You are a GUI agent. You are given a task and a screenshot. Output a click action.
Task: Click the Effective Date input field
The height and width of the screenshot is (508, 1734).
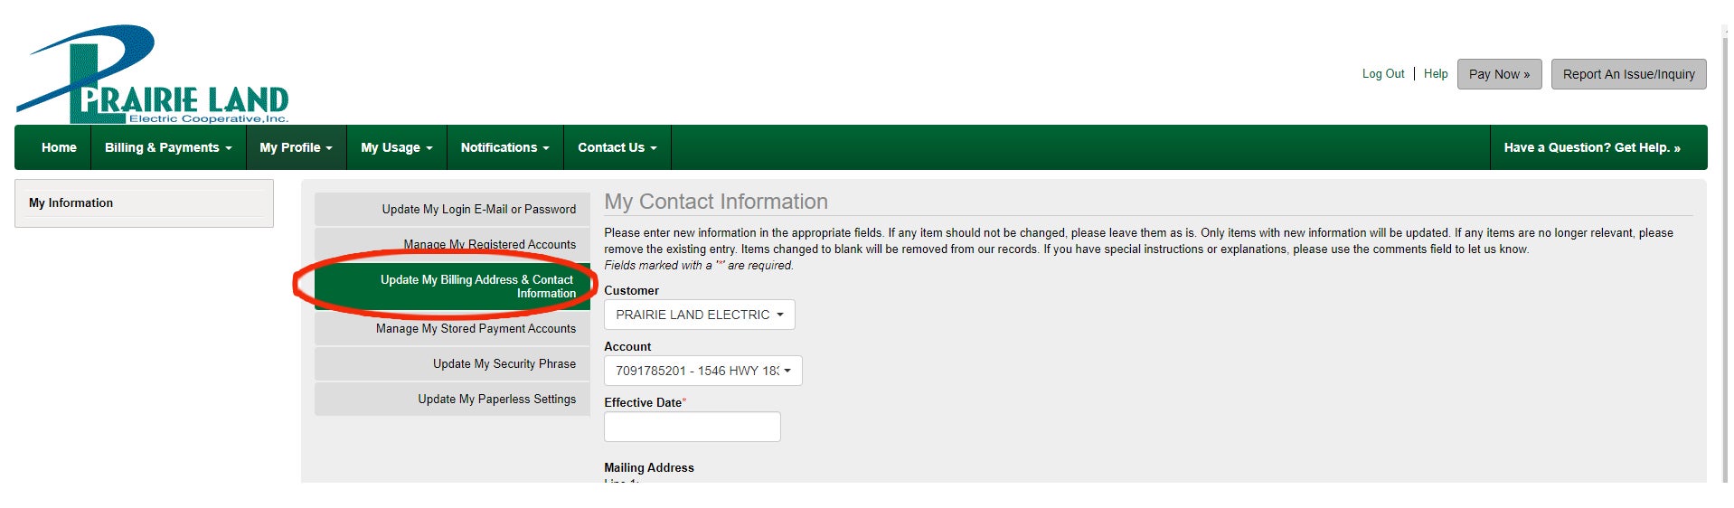point(693,427)
